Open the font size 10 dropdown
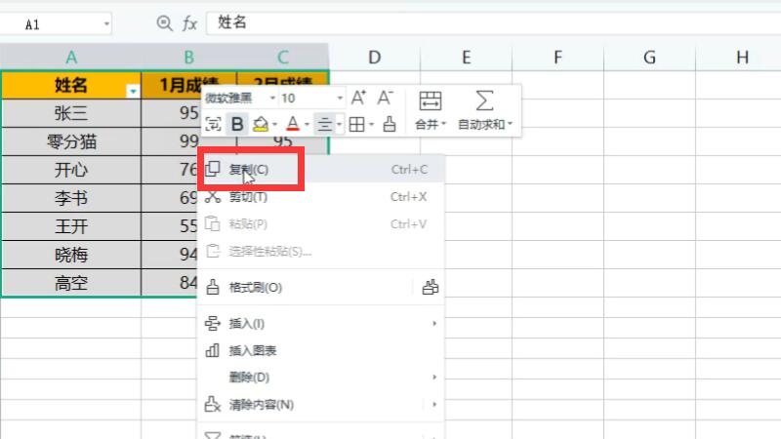 tap(340, 99)
